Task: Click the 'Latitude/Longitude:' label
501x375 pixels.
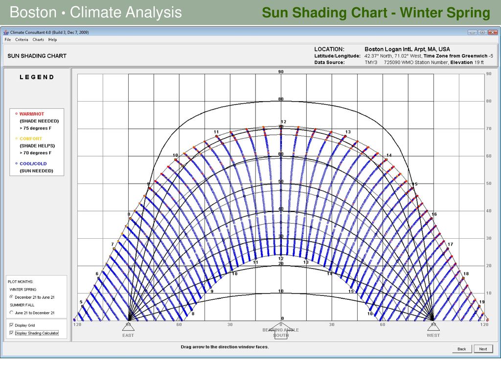Action: (x=338, y=56)
